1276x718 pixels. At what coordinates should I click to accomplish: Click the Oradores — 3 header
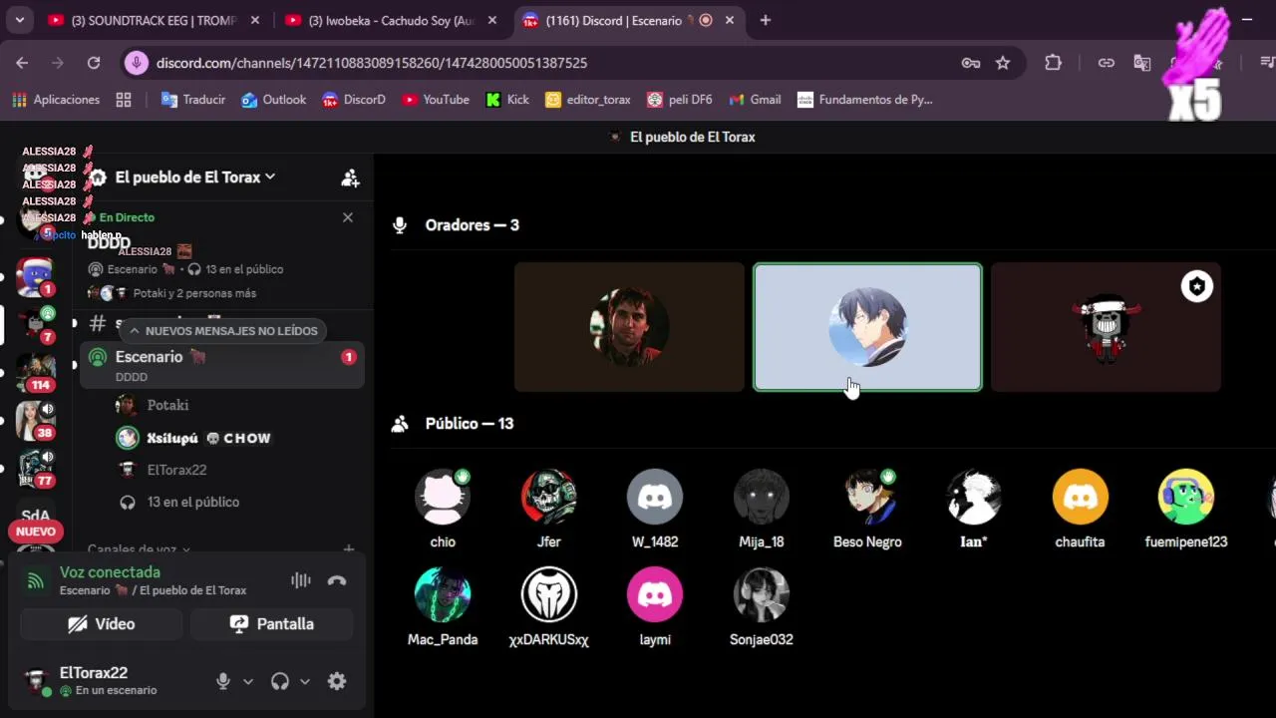[x=473, y=225]
